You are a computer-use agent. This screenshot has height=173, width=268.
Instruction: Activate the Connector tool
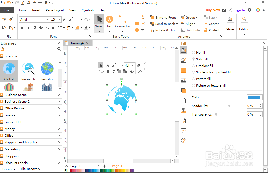tap(123, 22)
